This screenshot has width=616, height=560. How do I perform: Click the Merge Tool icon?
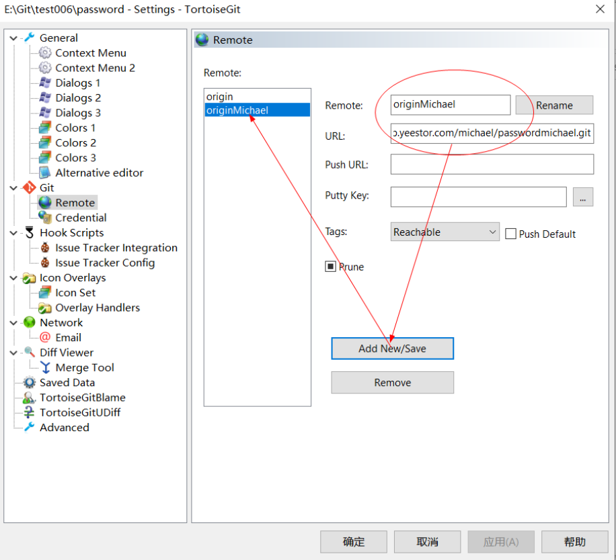coord(46,367)
